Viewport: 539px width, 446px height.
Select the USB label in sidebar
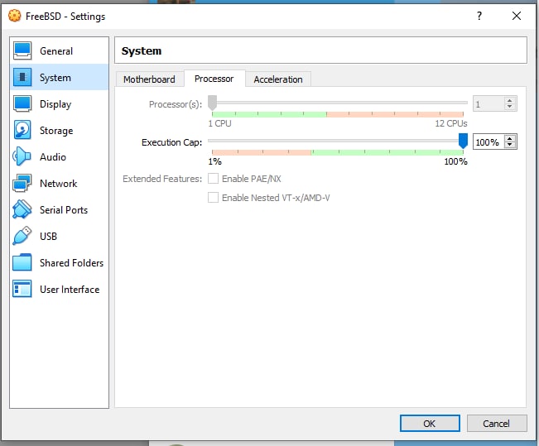[49, 237]
